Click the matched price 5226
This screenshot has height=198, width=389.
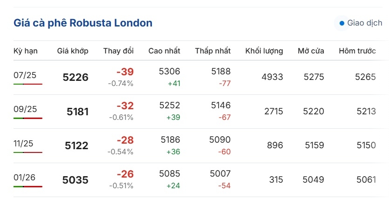75,77
